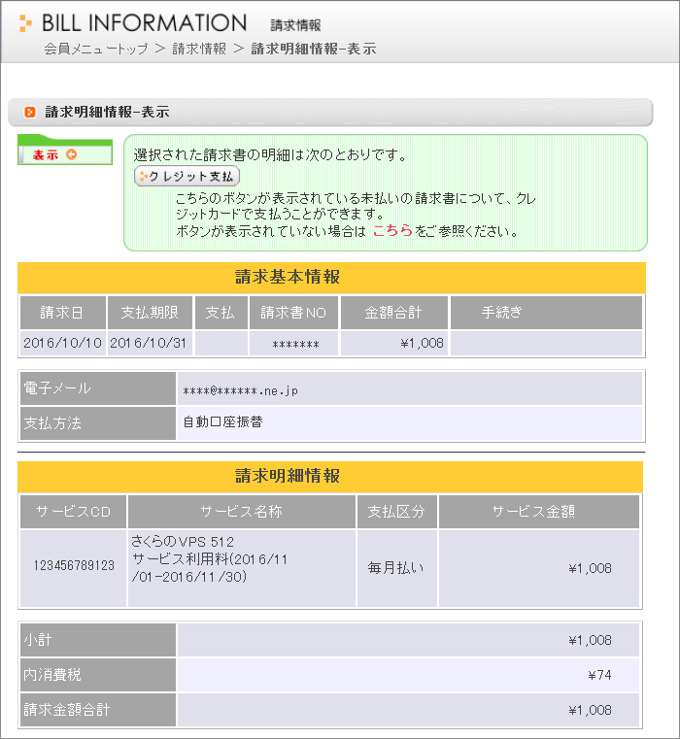Click the 請求明細情報 yellow section header

(x=330, y=476)
